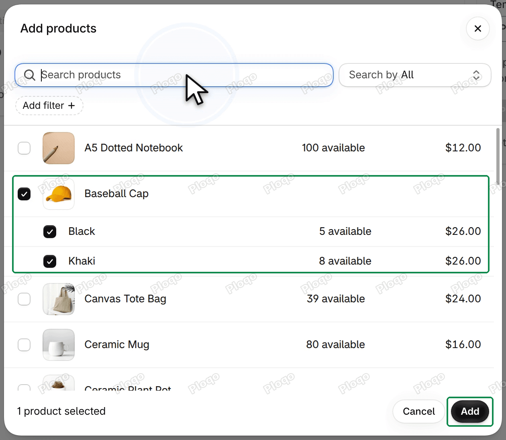The width and height of the screenshot is (506, 440).
Task: Click the 80 available text
Action: (335, 345)
